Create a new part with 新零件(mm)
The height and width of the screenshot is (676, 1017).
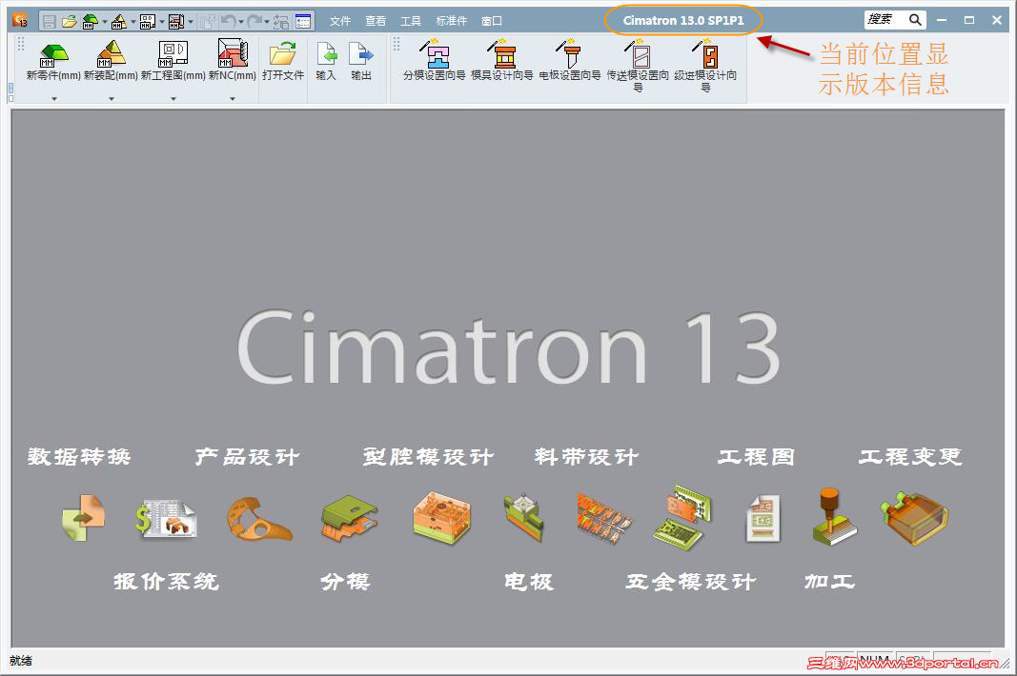pos(53,60)
